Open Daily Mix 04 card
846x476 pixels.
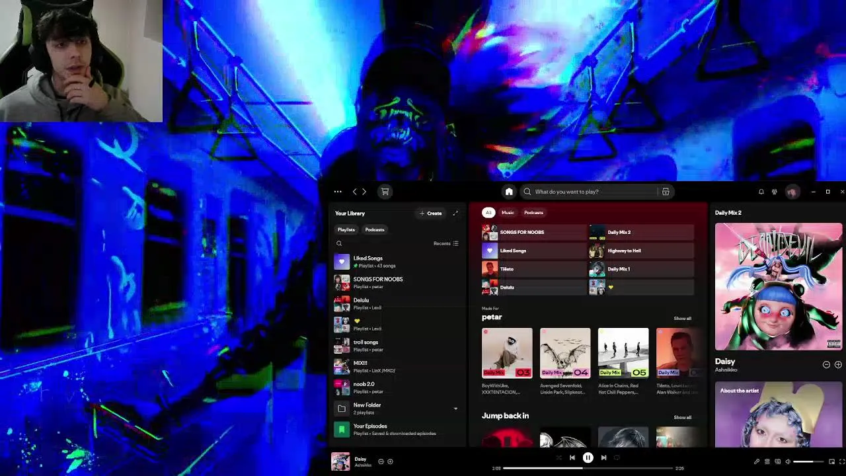[565, 361]
